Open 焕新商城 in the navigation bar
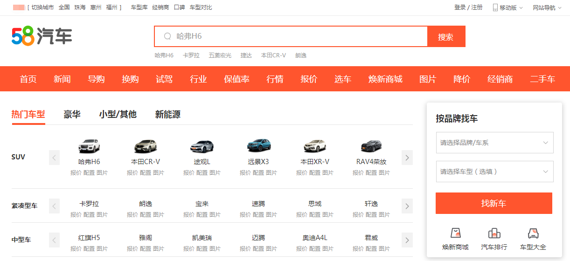This screenshot has width=570, height=261. (x=385, y=79)
